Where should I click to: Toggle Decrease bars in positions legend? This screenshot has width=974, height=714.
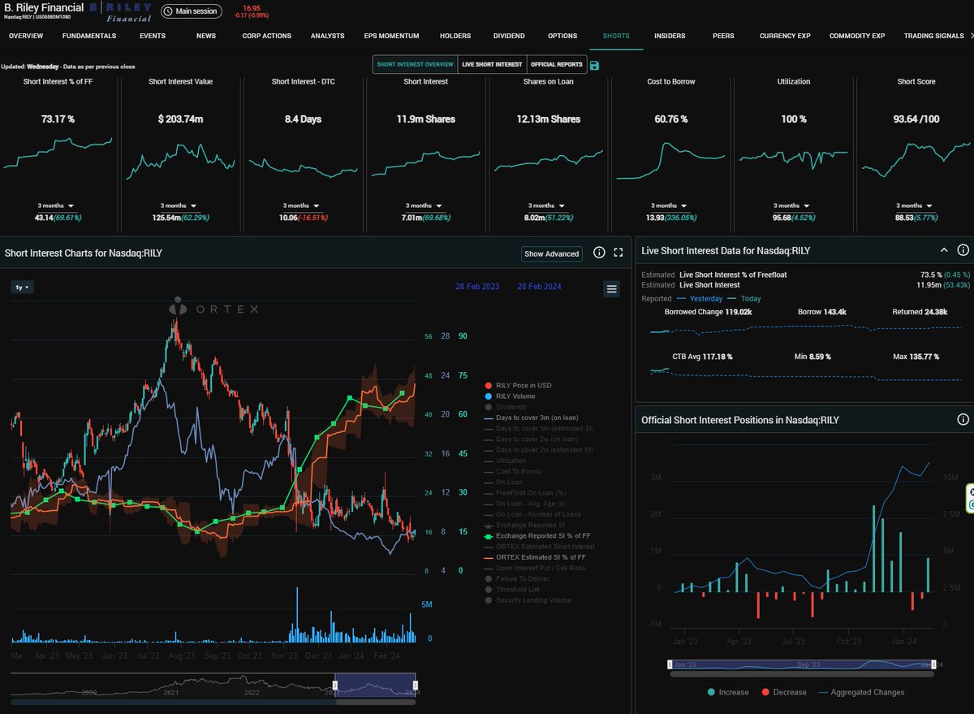pyautogui.click(x=783, y=692)
